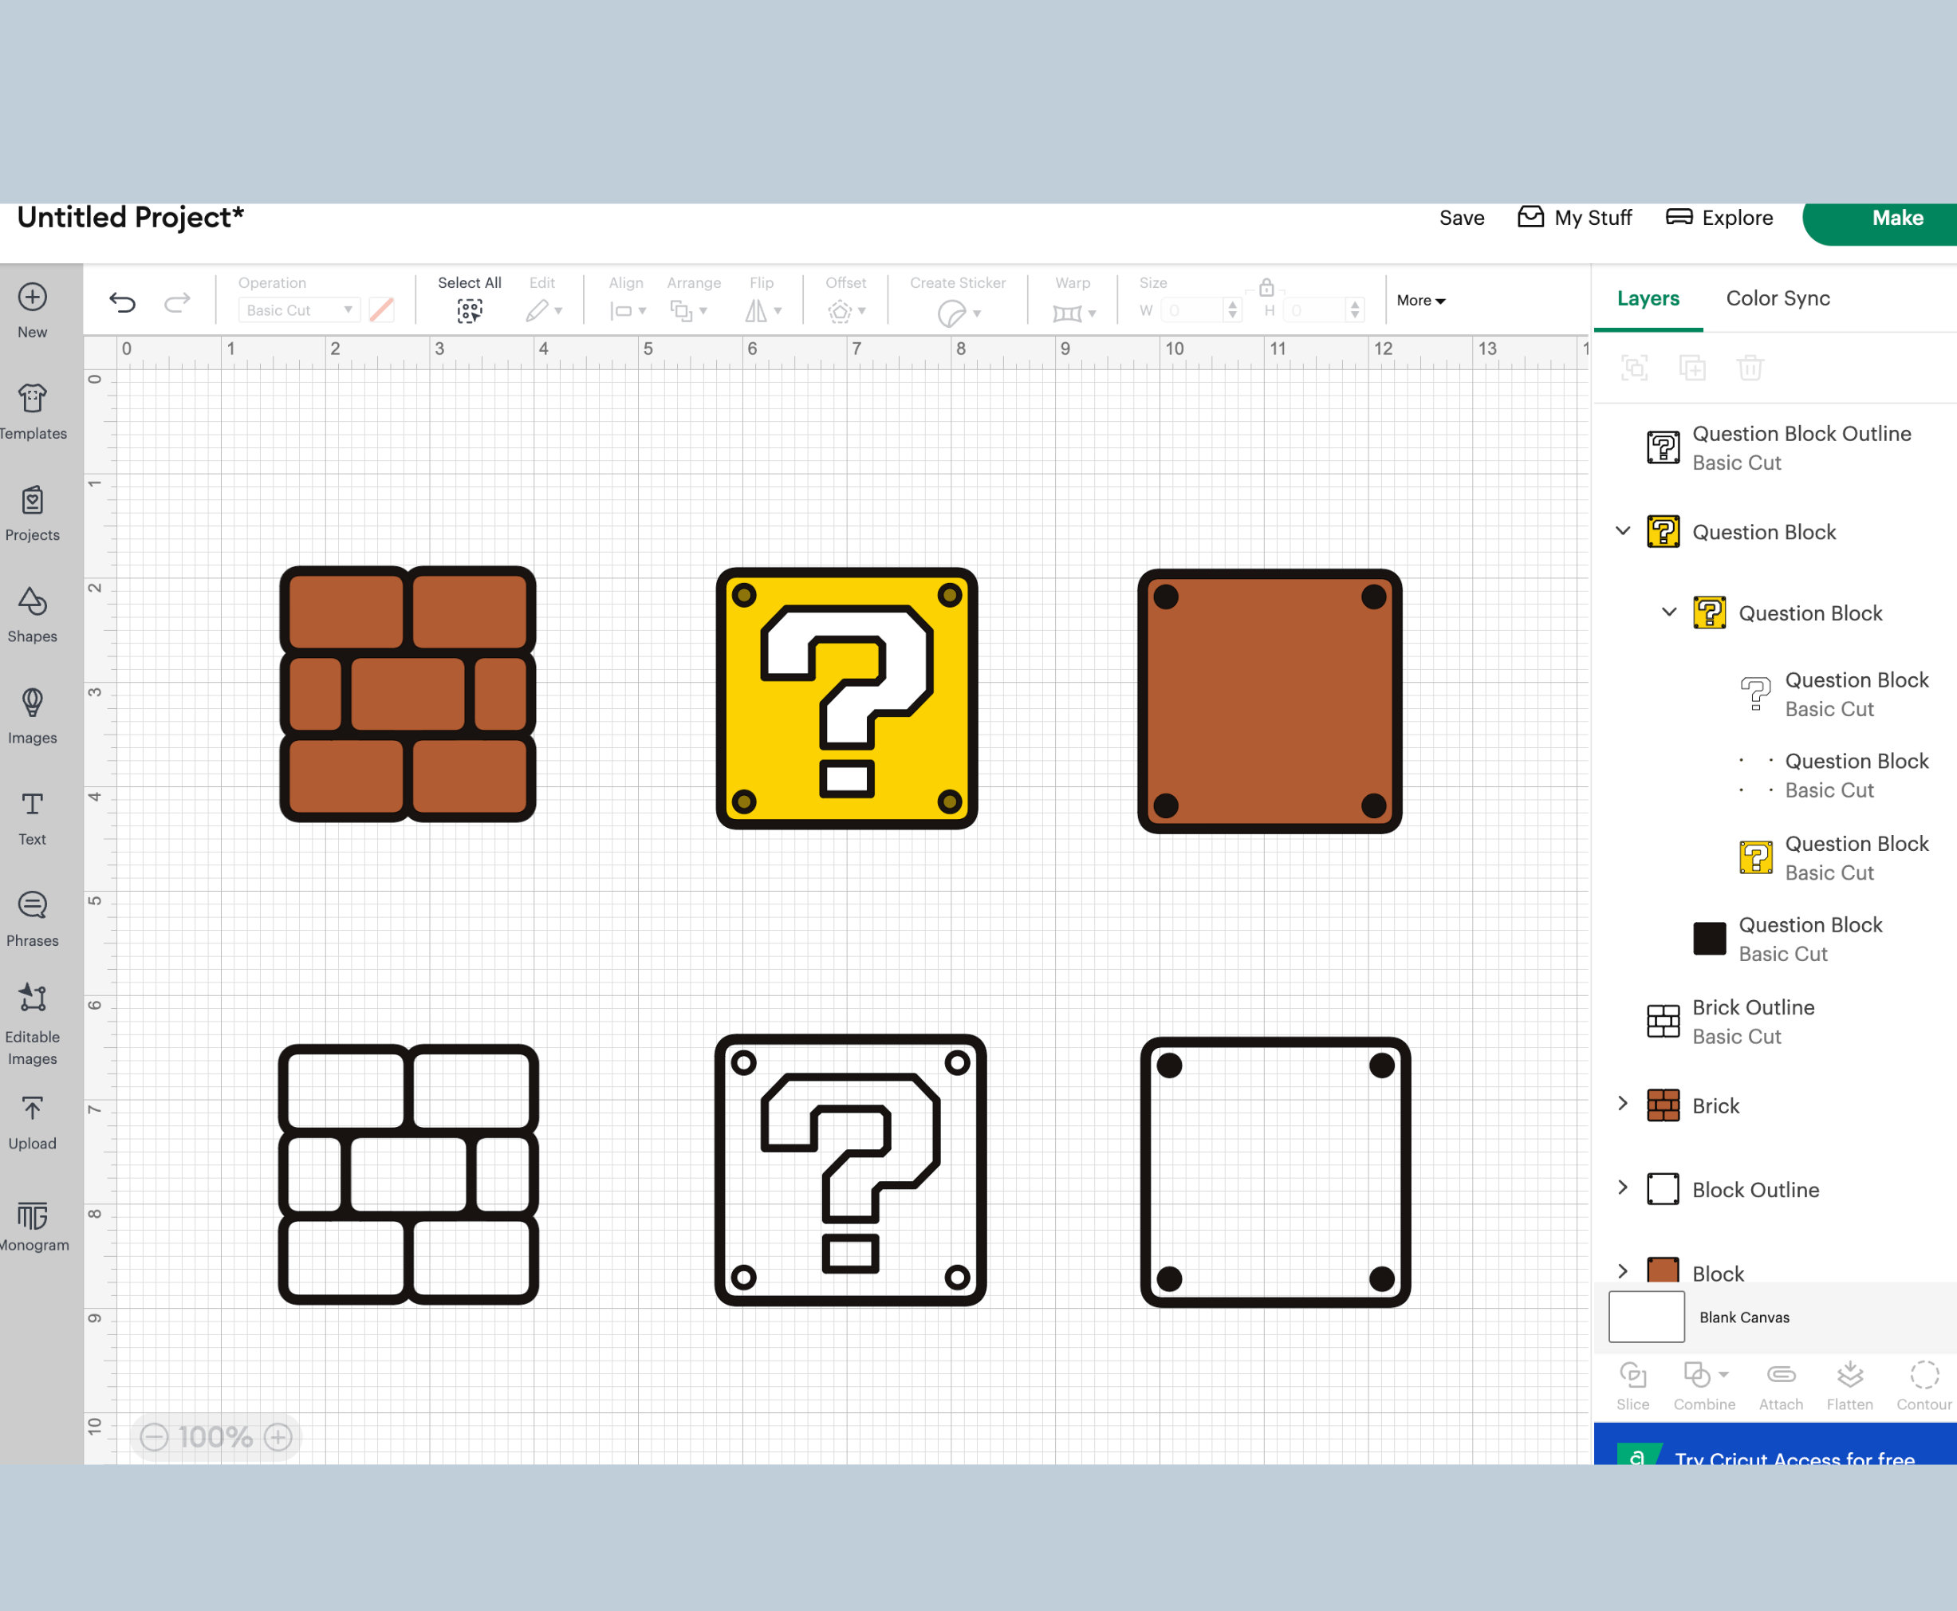
Task: Toggle the size aspect ratio lock
Action: pyautogui.click(x=1267, y=288)
